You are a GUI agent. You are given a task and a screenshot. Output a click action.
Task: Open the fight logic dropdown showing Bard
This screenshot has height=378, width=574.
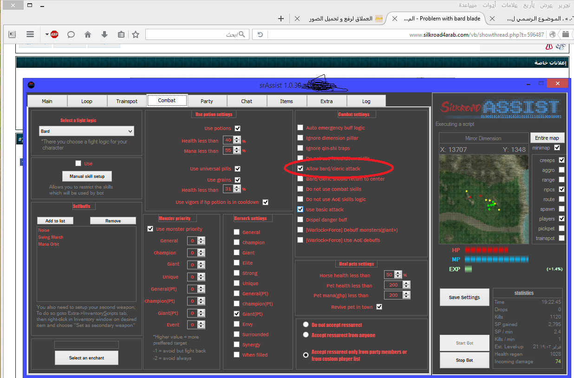click(x=86, y=131)
